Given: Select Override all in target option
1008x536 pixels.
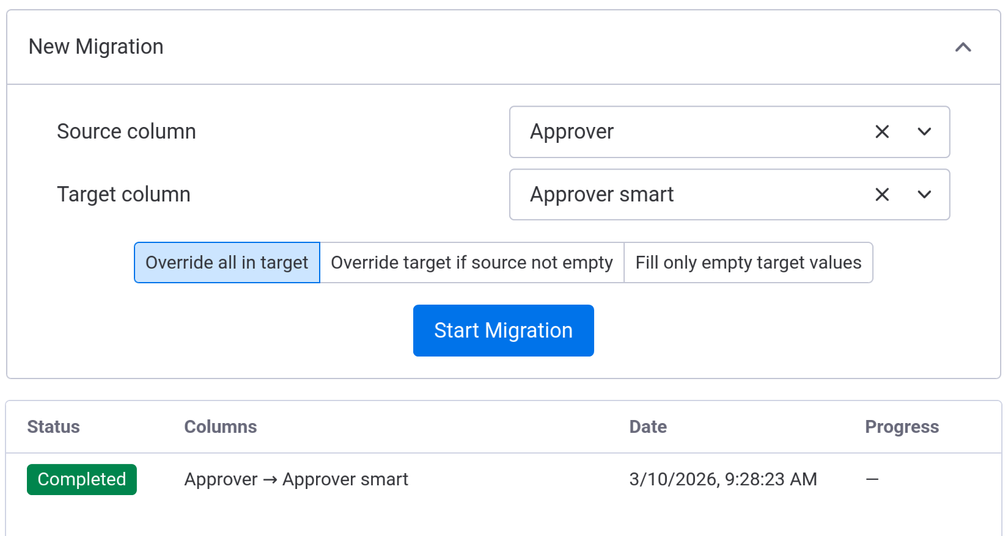Looking at the screenshot, I should click(227, 263).
